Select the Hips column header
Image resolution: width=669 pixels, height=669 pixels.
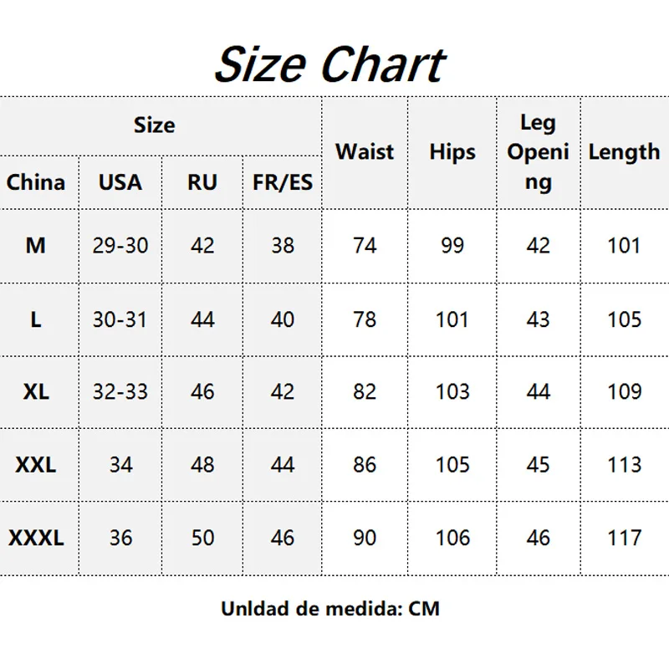click(452, 152)
